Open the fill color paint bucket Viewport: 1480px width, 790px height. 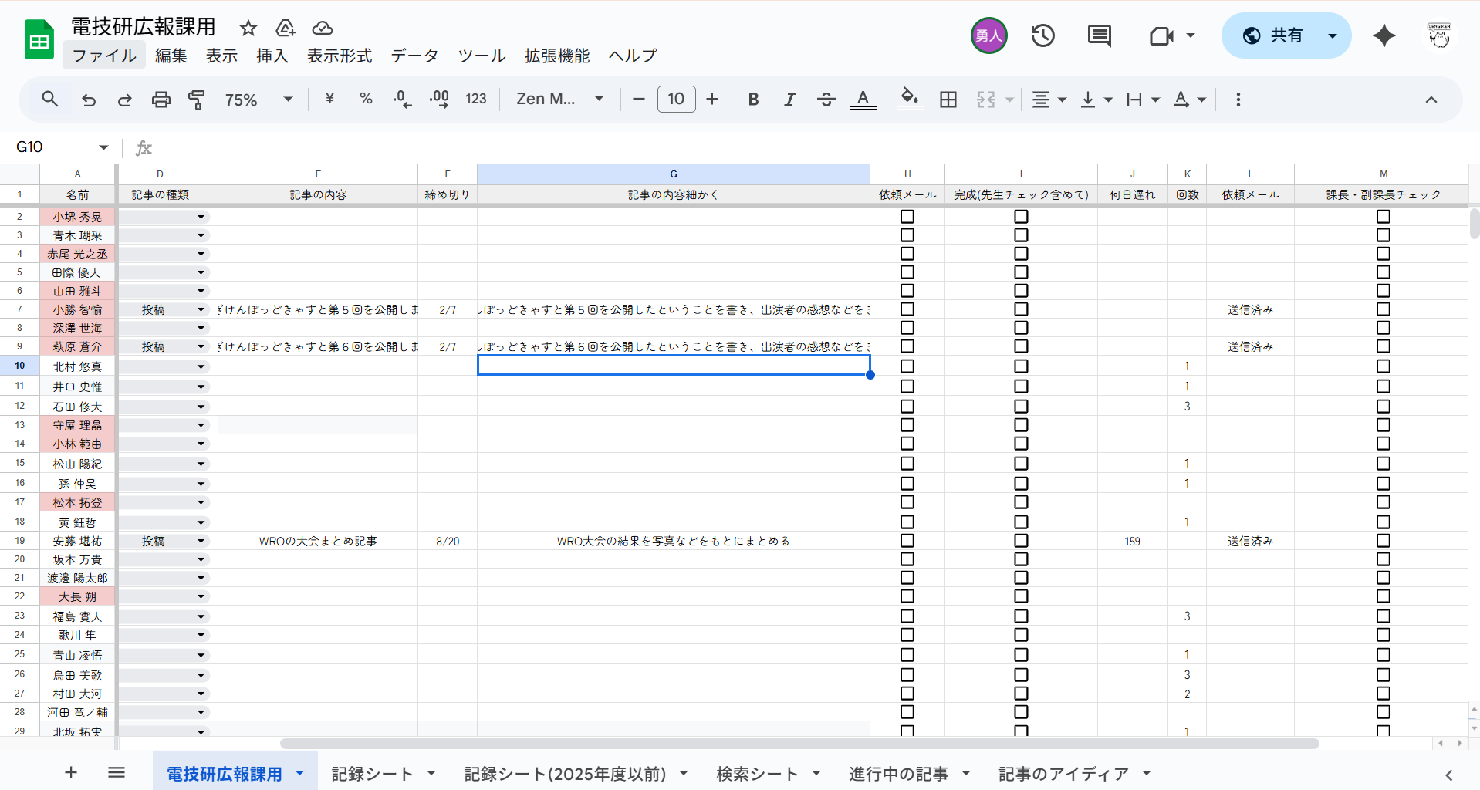pos(909,98)
